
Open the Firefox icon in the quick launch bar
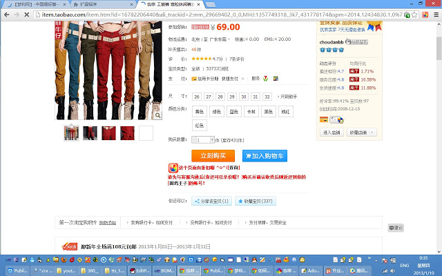pos(64,259)
